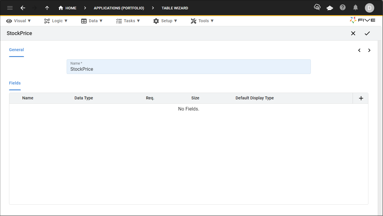The height and width of the screenshot is (216, 383).
Task: Add a field with the plus icon
Action: tap(361, 98)
